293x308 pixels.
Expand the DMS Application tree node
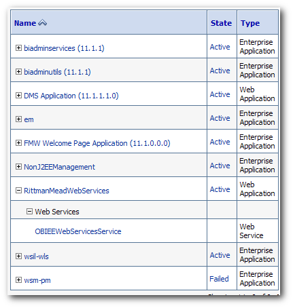18,96
